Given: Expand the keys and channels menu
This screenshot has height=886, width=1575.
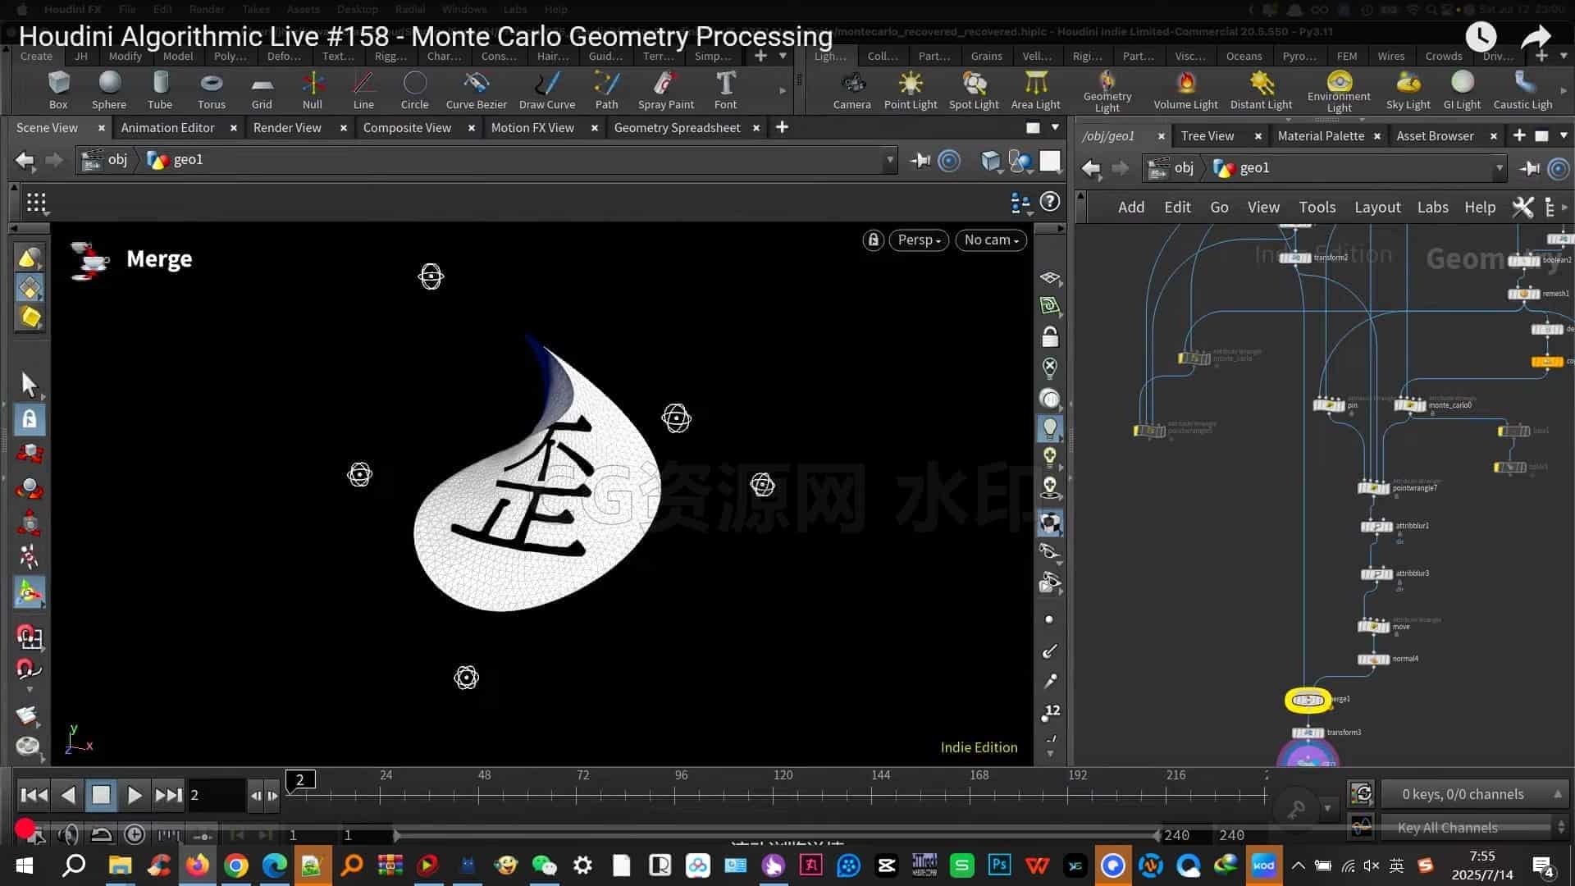Looking at the screenshot, I should point(1475,794).
